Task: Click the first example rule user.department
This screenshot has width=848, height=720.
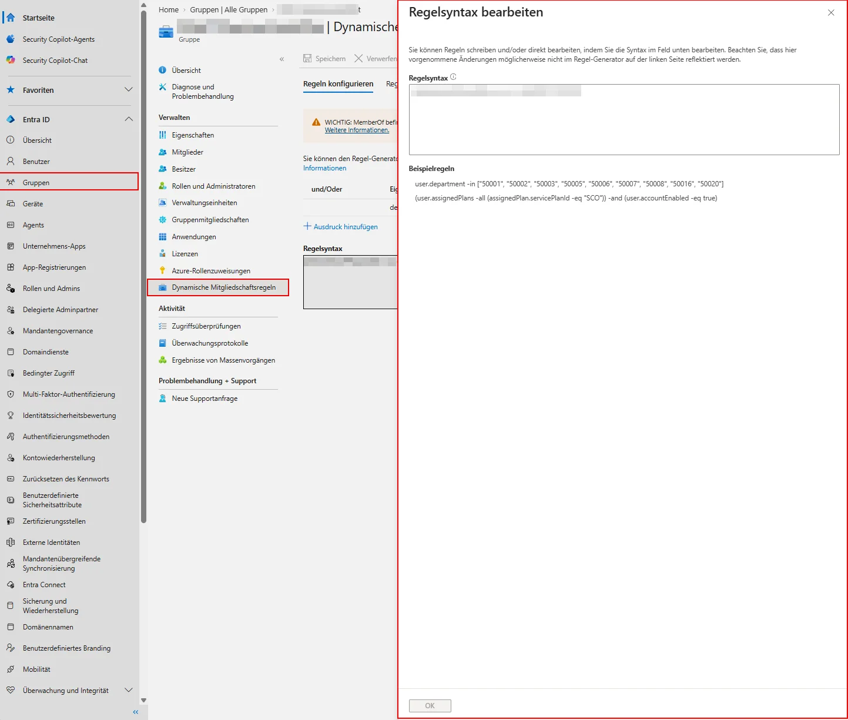Action: coord(569,184)
